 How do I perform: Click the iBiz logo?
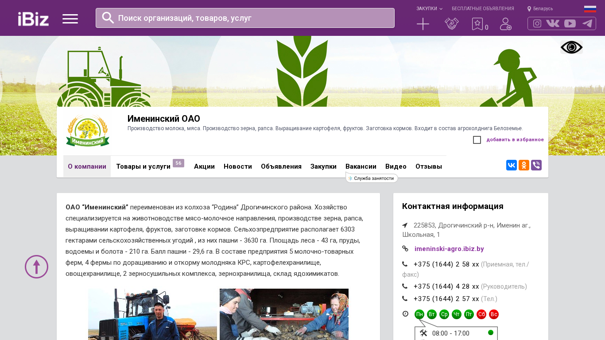[x=33, y=19]
